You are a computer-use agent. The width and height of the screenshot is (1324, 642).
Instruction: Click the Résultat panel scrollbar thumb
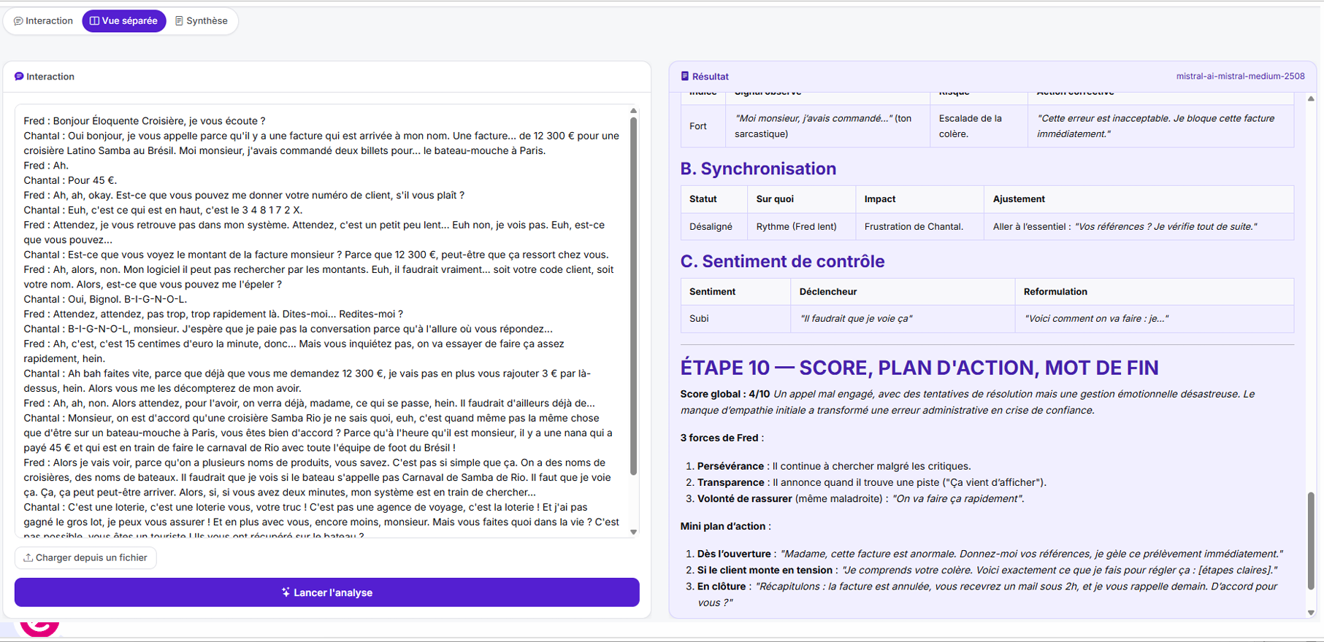[1311, 541]
